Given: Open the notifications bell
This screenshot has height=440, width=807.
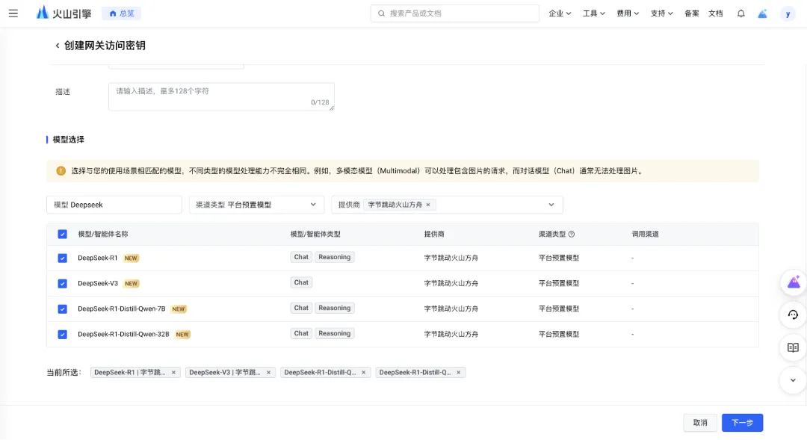Looking at the screenshot, I should click(740, 13).
